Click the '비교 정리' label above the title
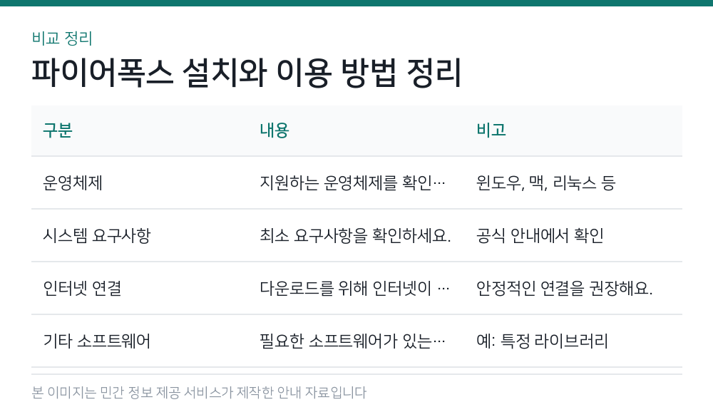713x412 pixels. point(62,38)
